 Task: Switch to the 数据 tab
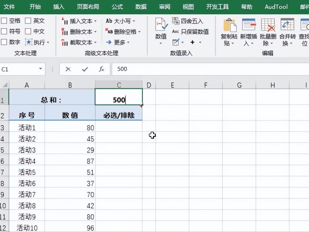(141, 7)
